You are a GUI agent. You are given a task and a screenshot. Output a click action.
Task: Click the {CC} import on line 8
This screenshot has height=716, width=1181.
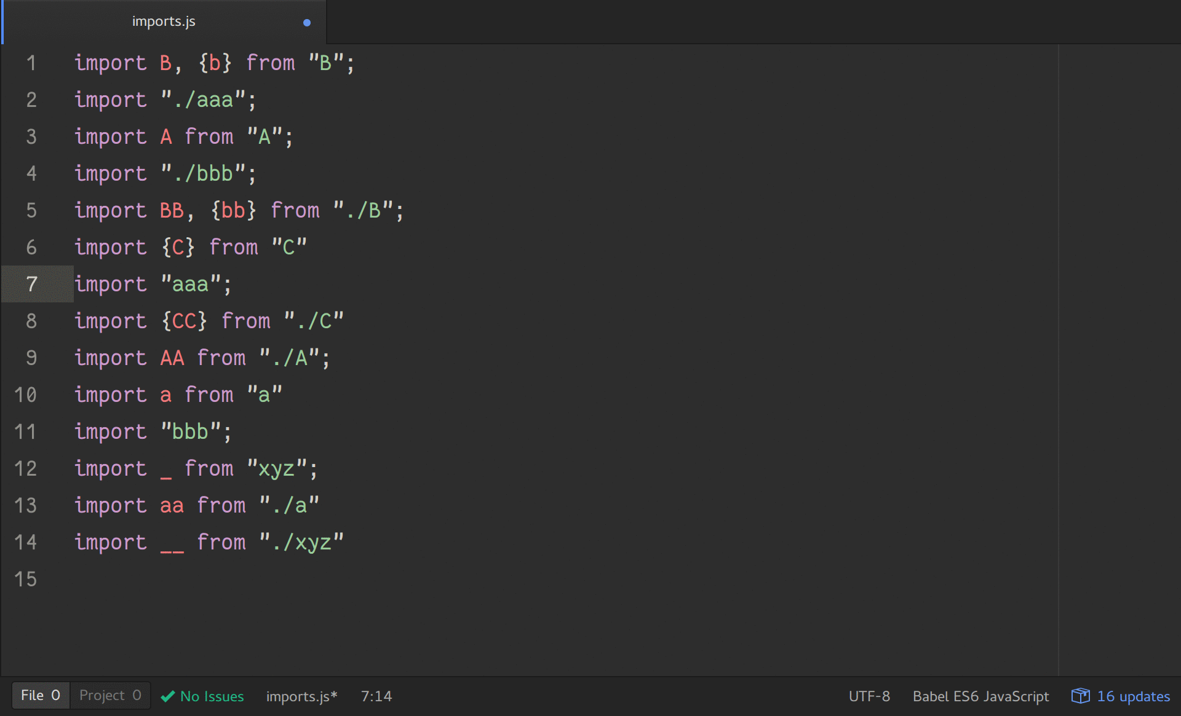click(184, 321)
